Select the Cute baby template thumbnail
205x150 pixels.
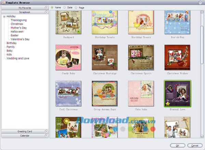pyautogui.click(x=141, y=93)
